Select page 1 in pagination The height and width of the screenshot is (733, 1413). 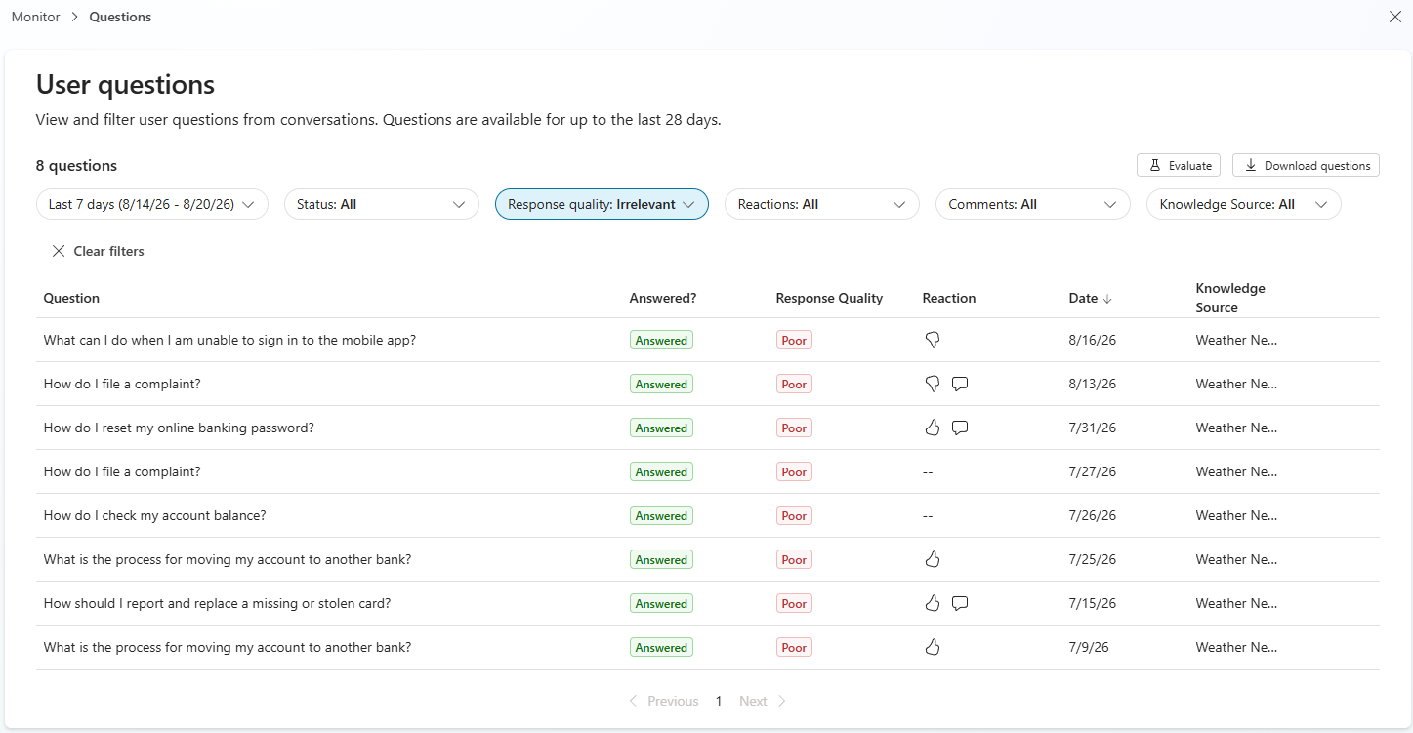pos(719,701)
